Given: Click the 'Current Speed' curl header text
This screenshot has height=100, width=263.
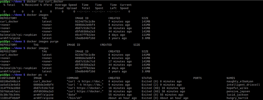Looking at the screenshot, I should pos(126,6).
